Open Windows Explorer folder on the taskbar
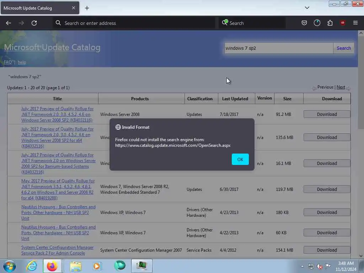Viewport: 364px width, 273px height. coord(76,266)
